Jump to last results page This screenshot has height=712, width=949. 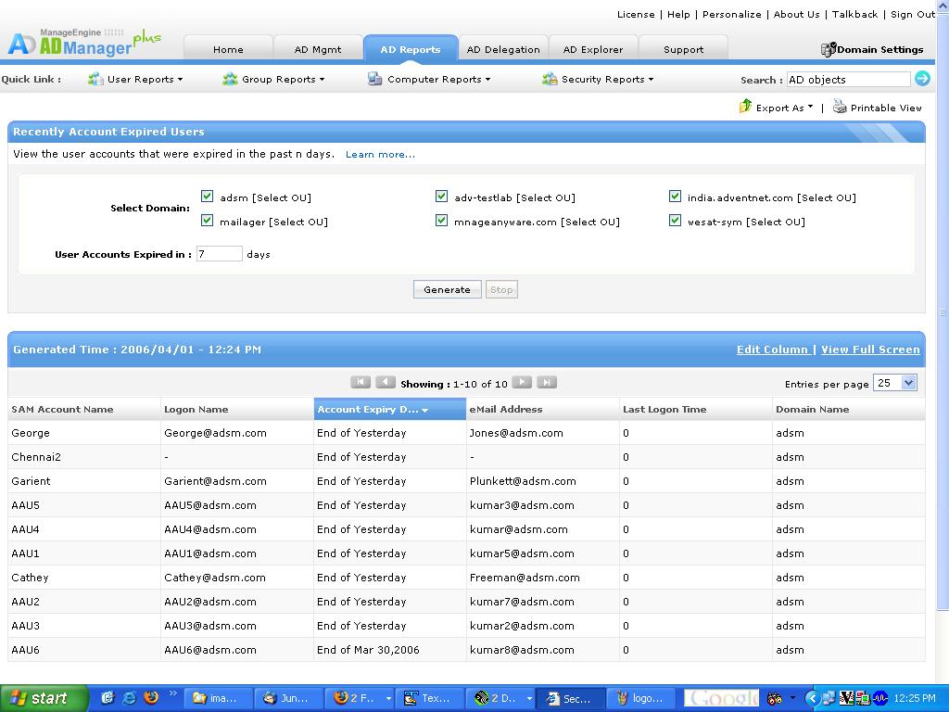coord(547,382)
